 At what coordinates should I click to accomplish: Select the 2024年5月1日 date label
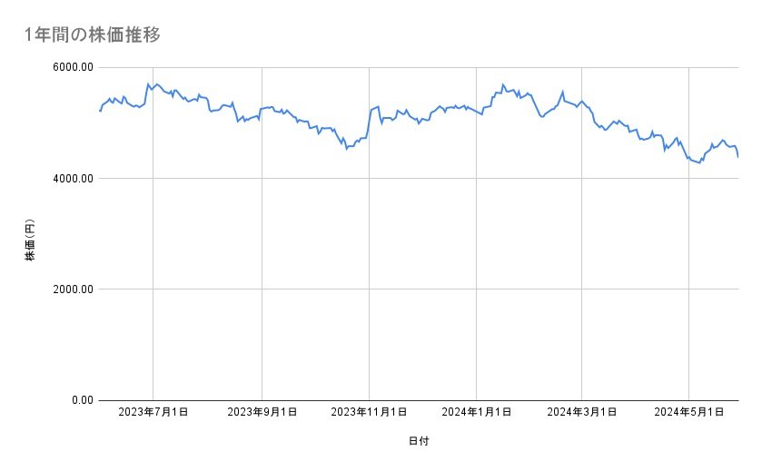tap(689, 412)
